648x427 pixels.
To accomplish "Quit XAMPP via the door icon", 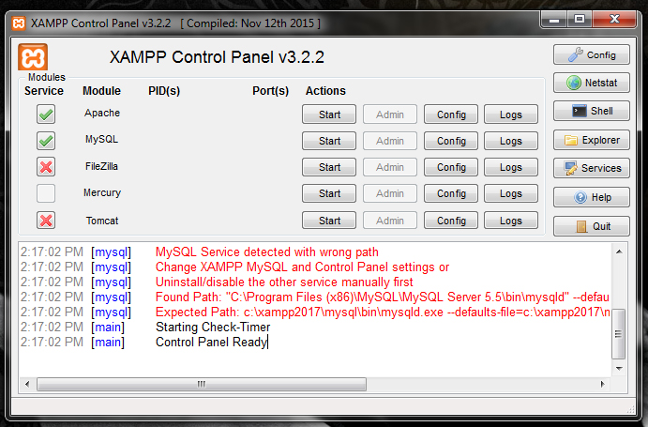I will click(x=592, y=226).
